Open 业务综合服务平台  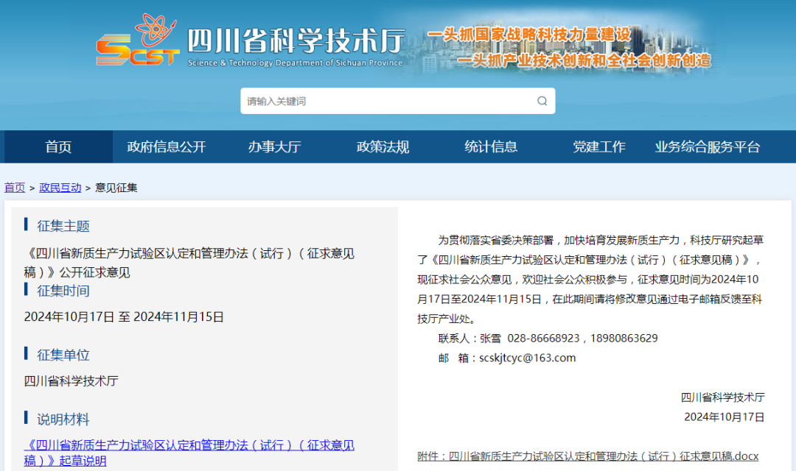(708, 146)
